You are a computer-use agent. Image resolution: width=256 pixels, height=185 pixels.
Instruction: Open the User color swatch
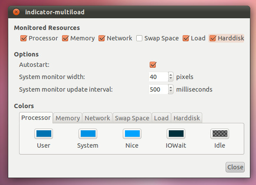tap(43, 134)
